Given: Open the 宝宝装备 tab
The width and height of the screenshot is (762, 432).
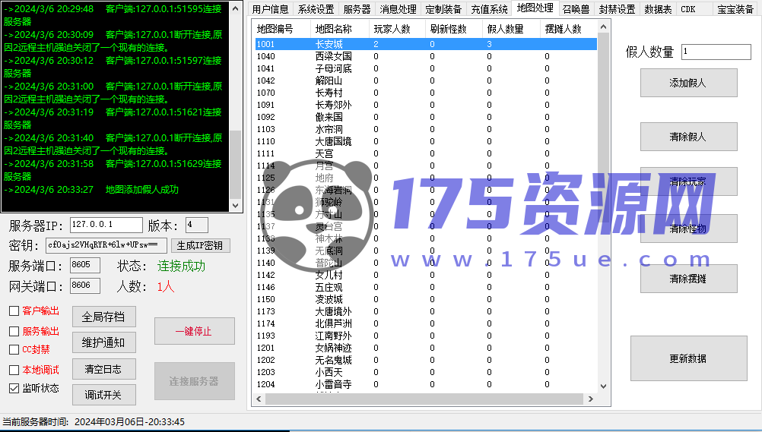Looking at the screenshot, I should [x=735, y=9].
